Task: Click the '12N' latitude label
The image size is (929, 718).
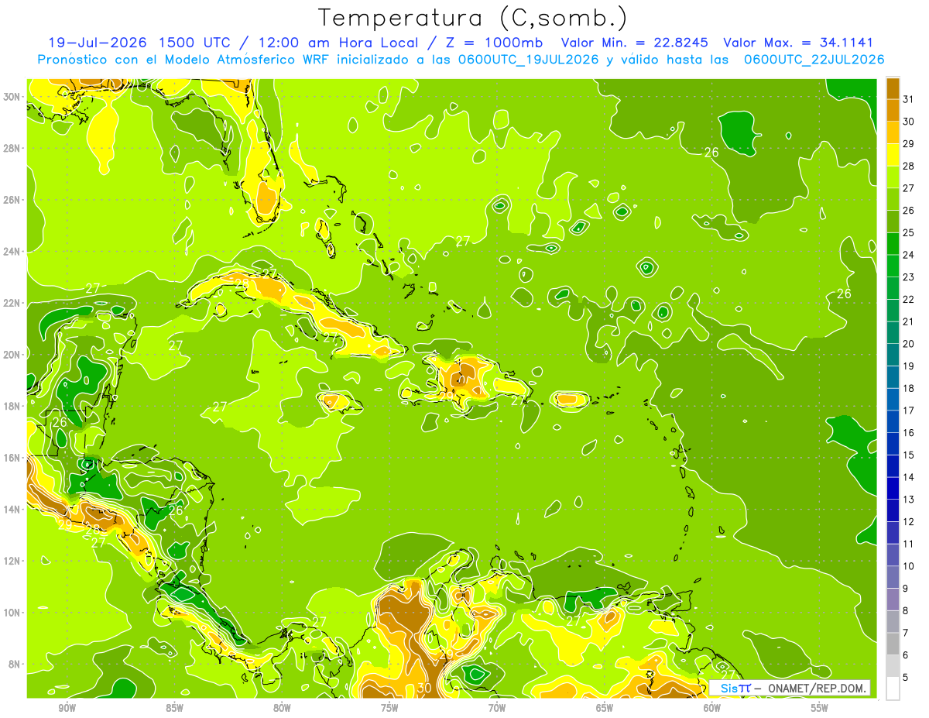Action: click(12, 561)
